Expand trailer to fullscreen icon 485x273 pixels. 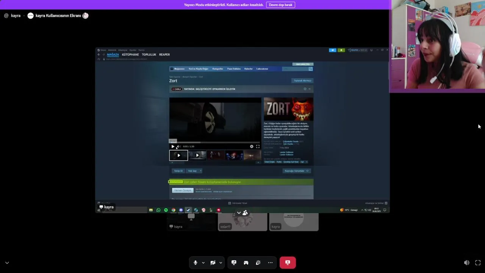[x=258, y=146]
